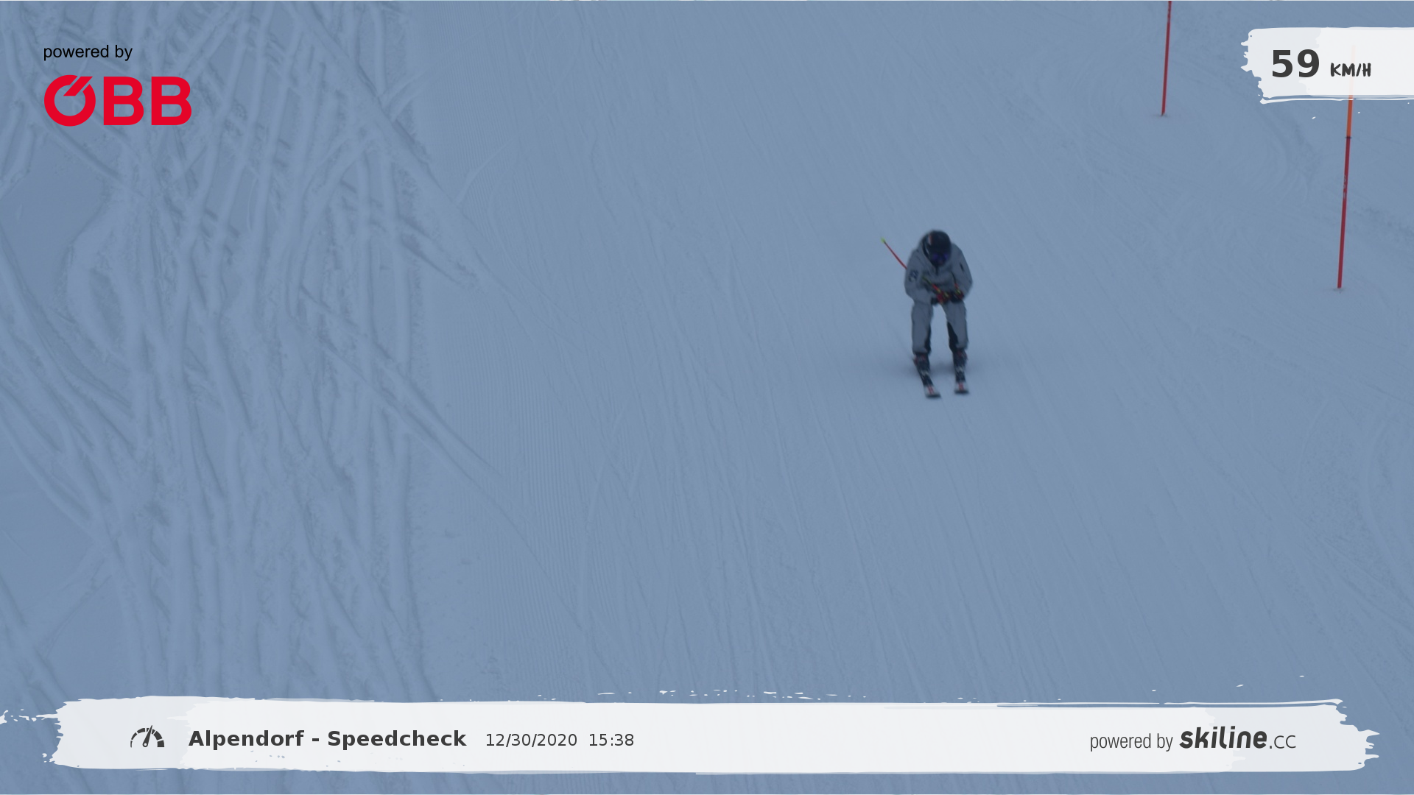Image resolution: width=1414 pixels, height=795 pixels.
Task: Select the Alpendorf - Speedcheck title
Action: point(327,739)
